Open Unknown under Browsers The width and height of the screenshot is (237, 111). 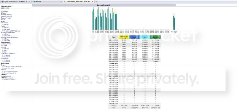tap(7, 62)
